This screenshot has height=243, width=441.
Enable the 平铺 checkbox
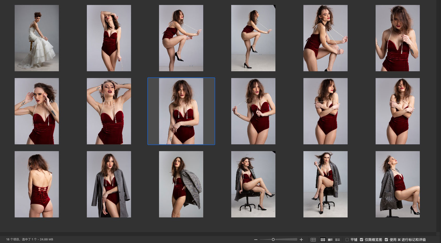[x=347, y=240]
